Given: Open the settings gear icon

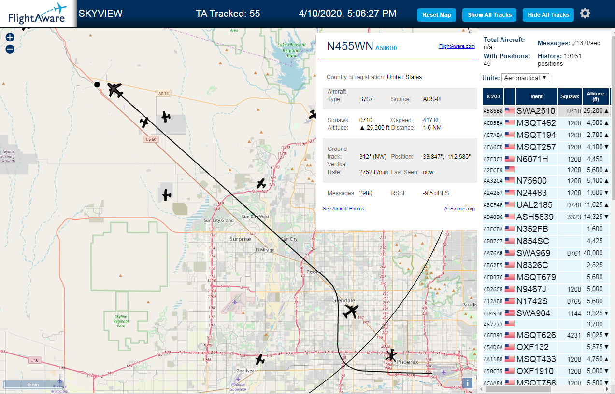Looking at the screenshot, I should [x=585, y=14].
